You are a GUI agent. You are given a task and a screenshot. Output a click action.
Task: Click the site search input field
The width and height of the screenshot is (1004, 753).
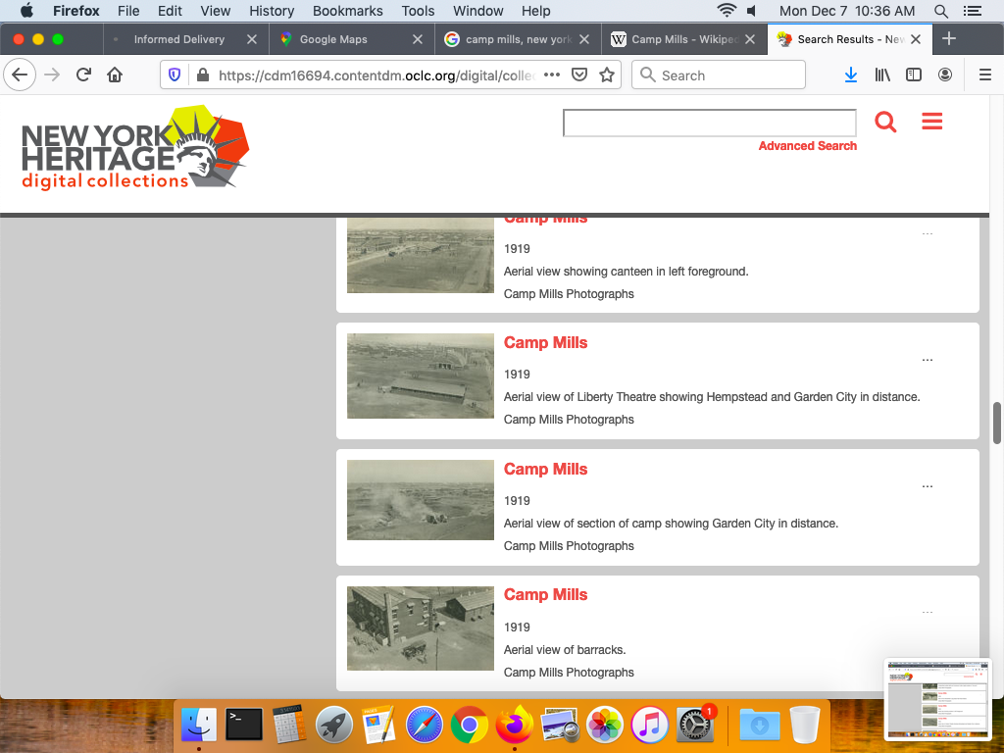coord(709,124)
